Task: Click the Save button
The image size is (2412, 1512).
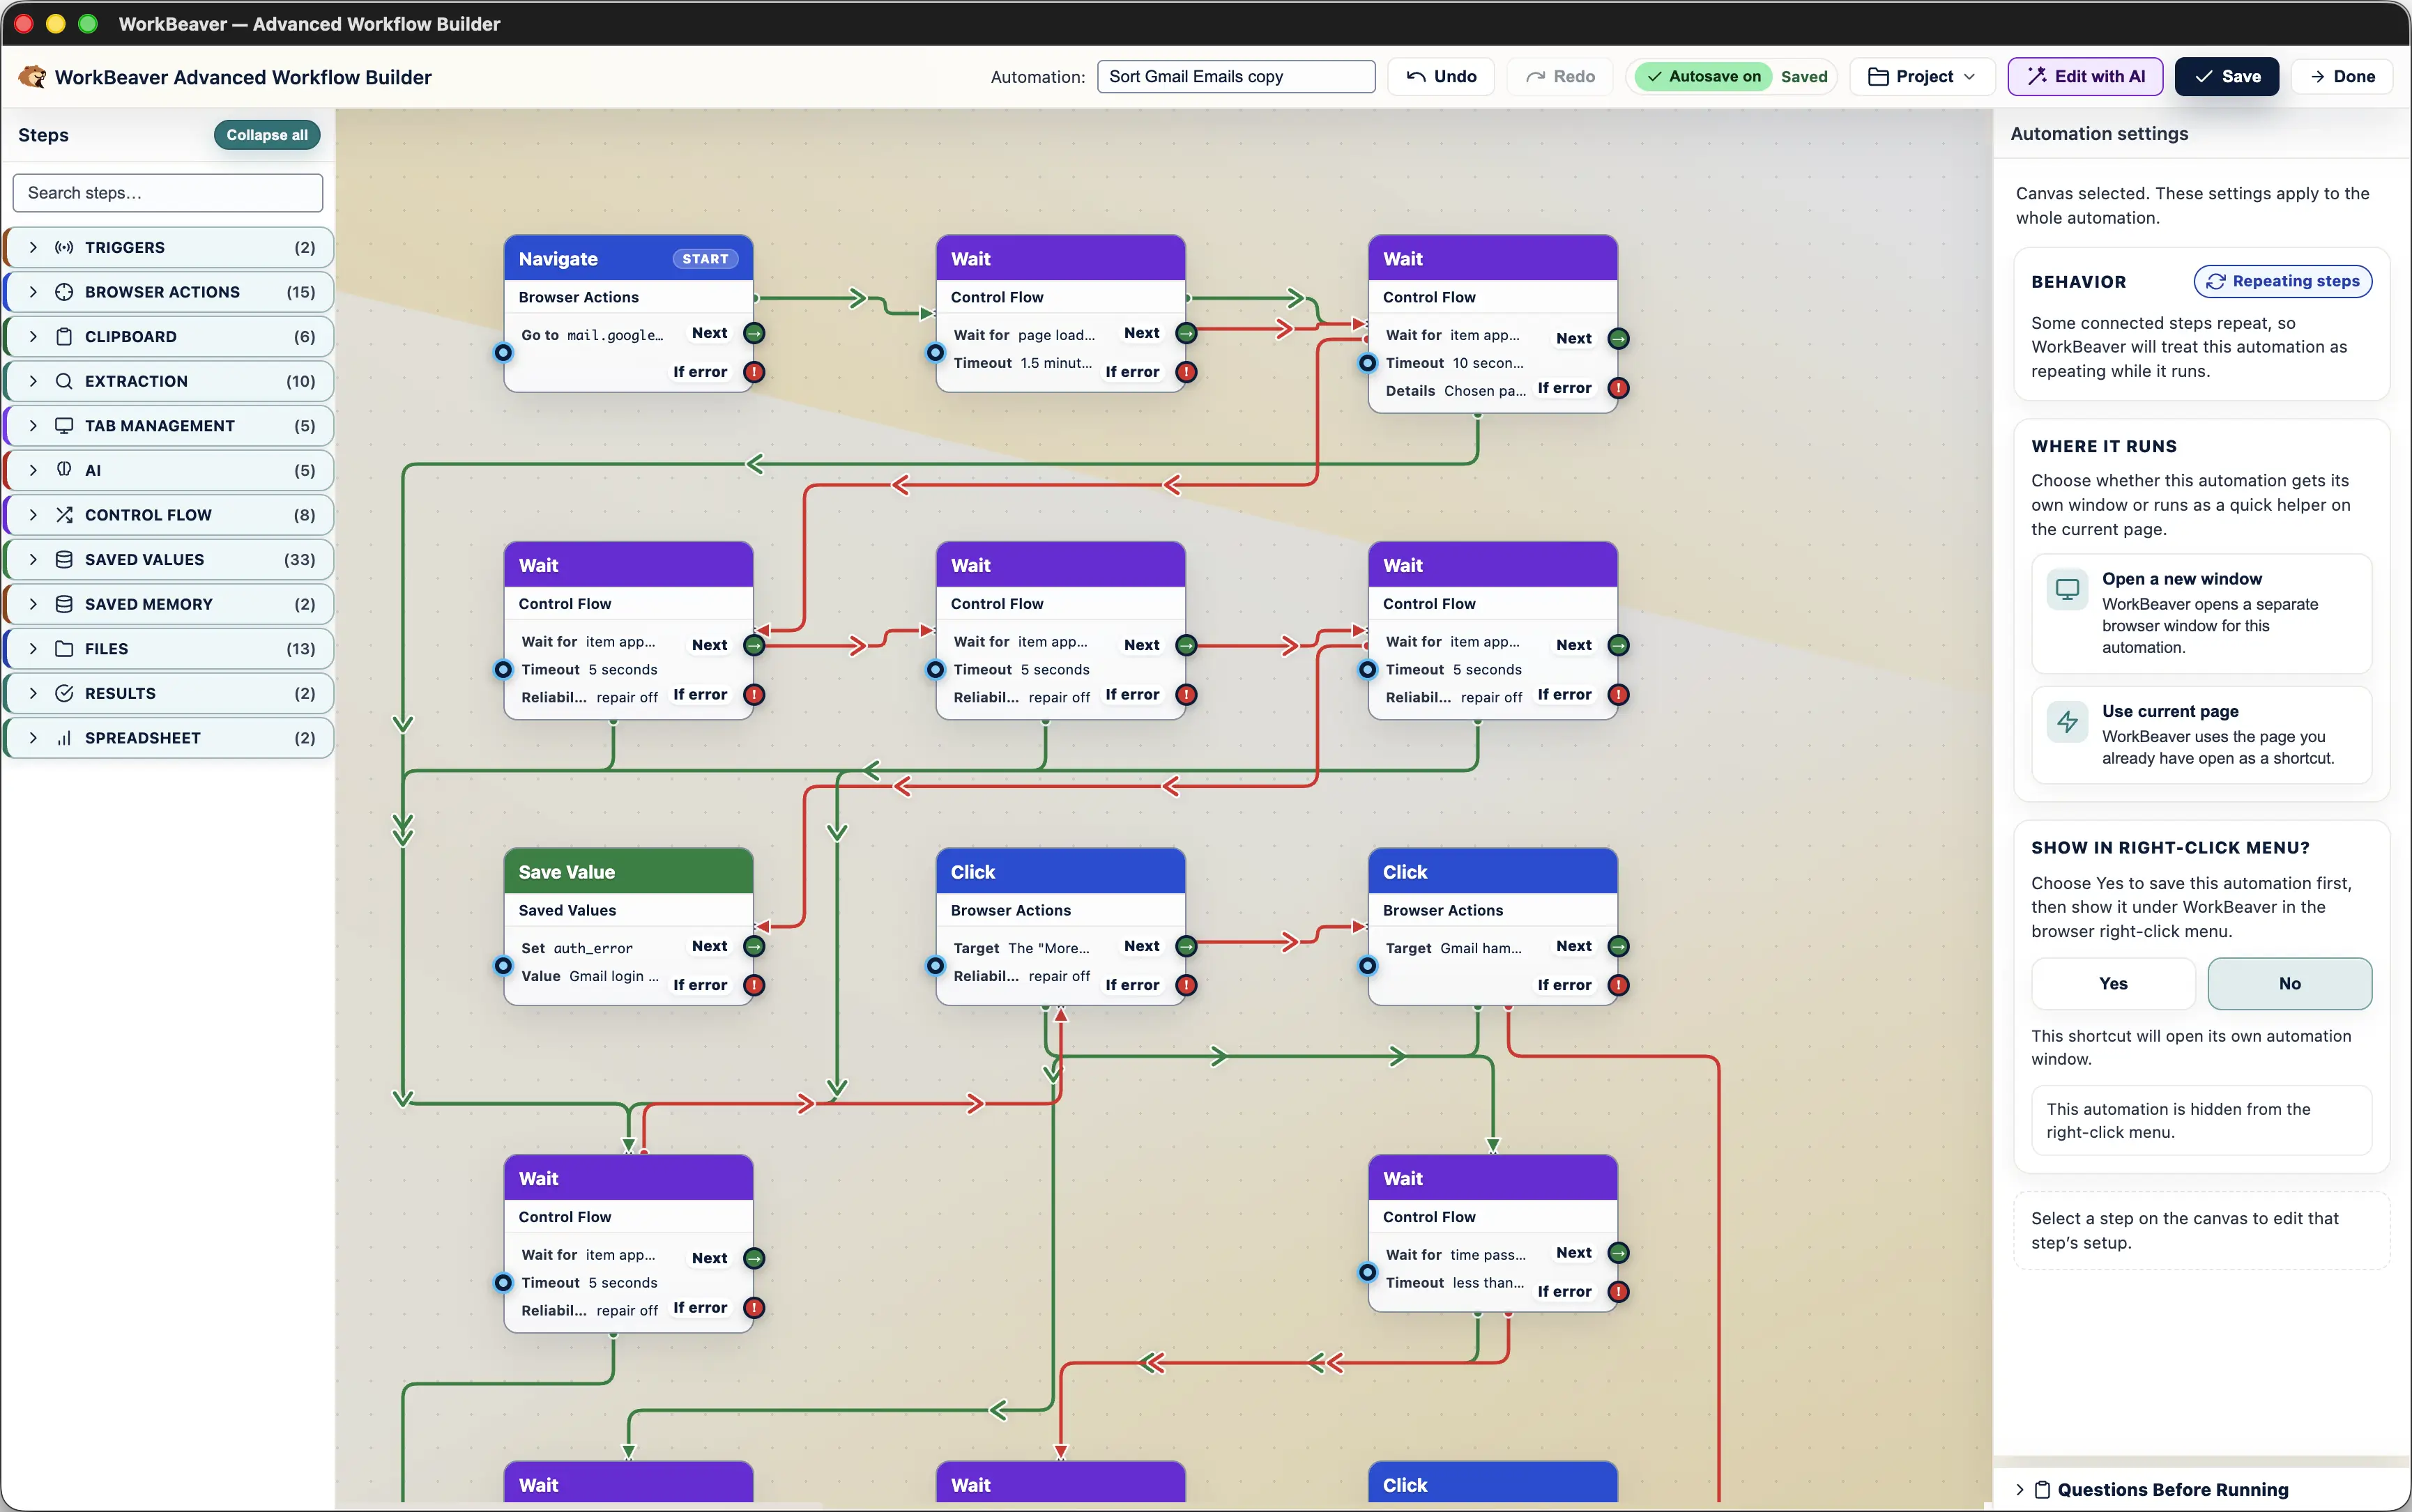Action: [x=2227, y=77]
